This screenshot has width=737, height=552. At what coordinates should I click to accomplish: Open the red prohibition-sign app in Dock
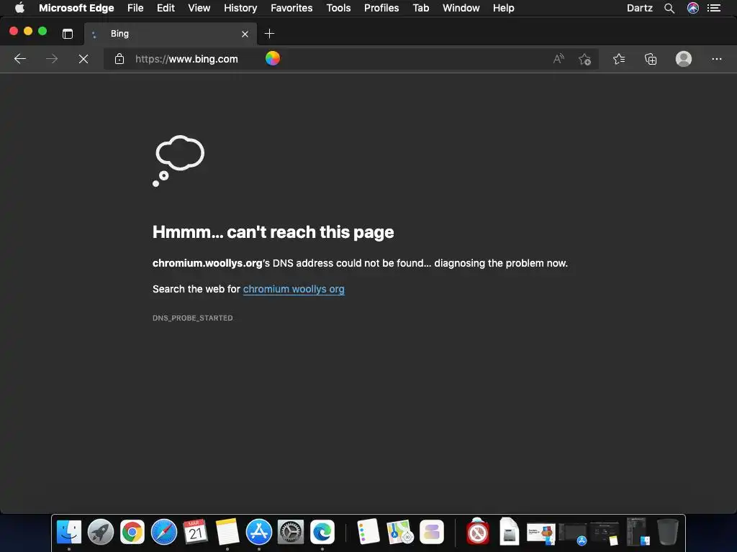click(x=478, y=532)
